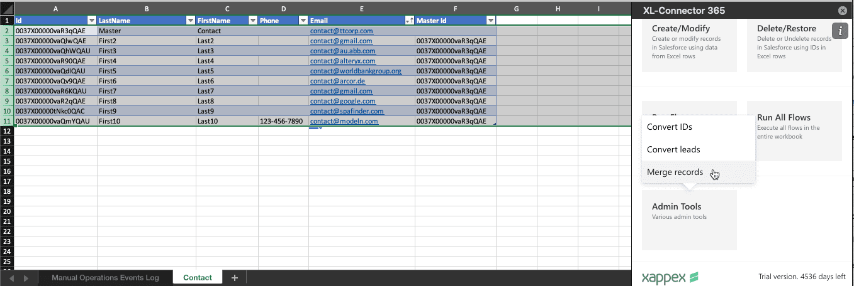Select the Id cell 0037X00000tNkc0QAC

(55, 111)
